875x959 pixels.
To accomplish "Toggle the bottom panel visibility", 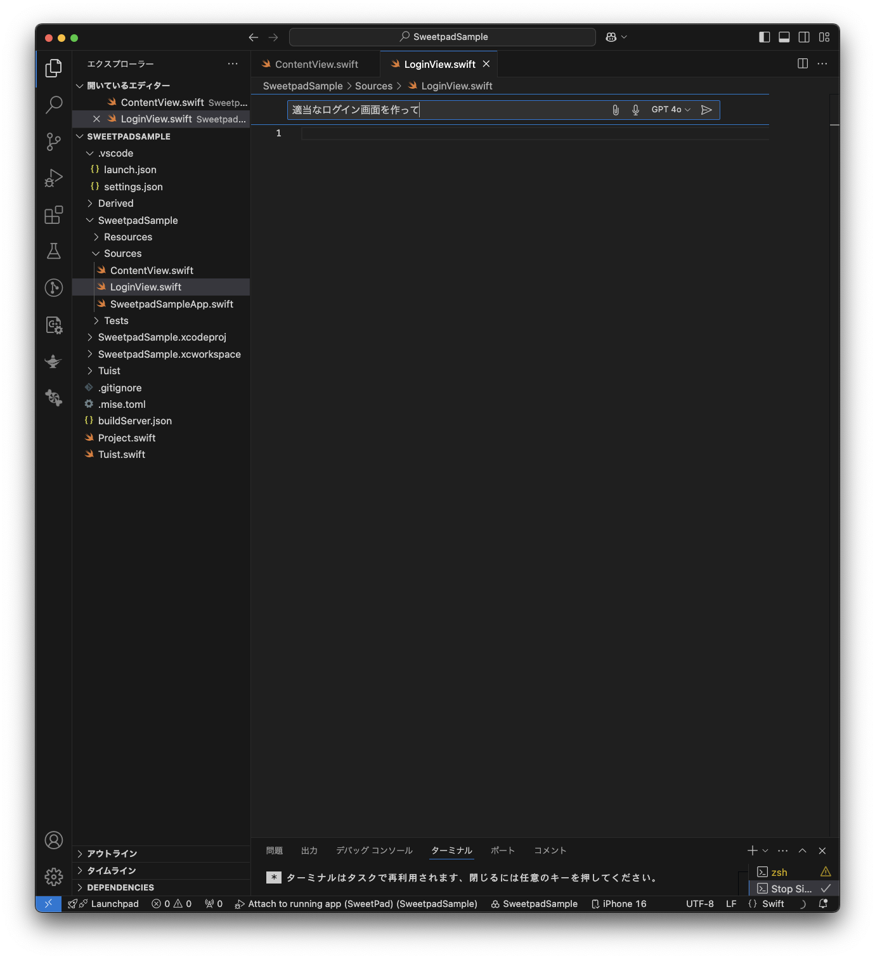I will click(x=784, y=37).
